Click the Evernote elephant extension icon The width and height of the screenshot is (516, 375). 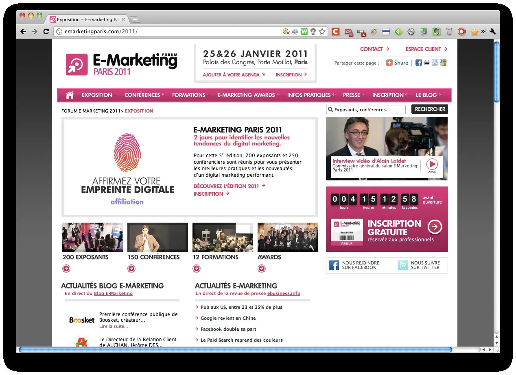[436, 32]
